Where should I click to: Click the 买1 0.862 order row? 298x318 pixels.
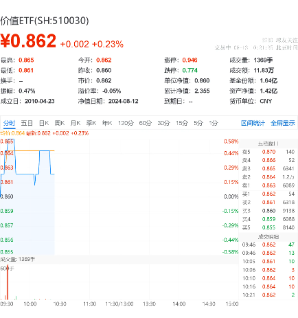tap(268, 194)
